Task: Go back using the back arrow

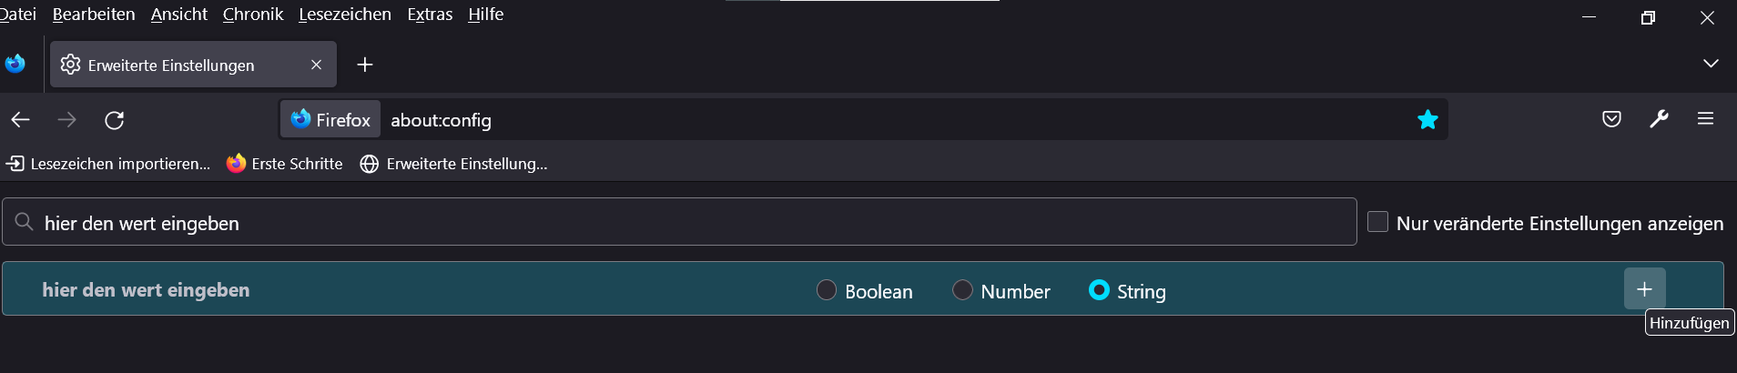Action: tap(21, 120)
